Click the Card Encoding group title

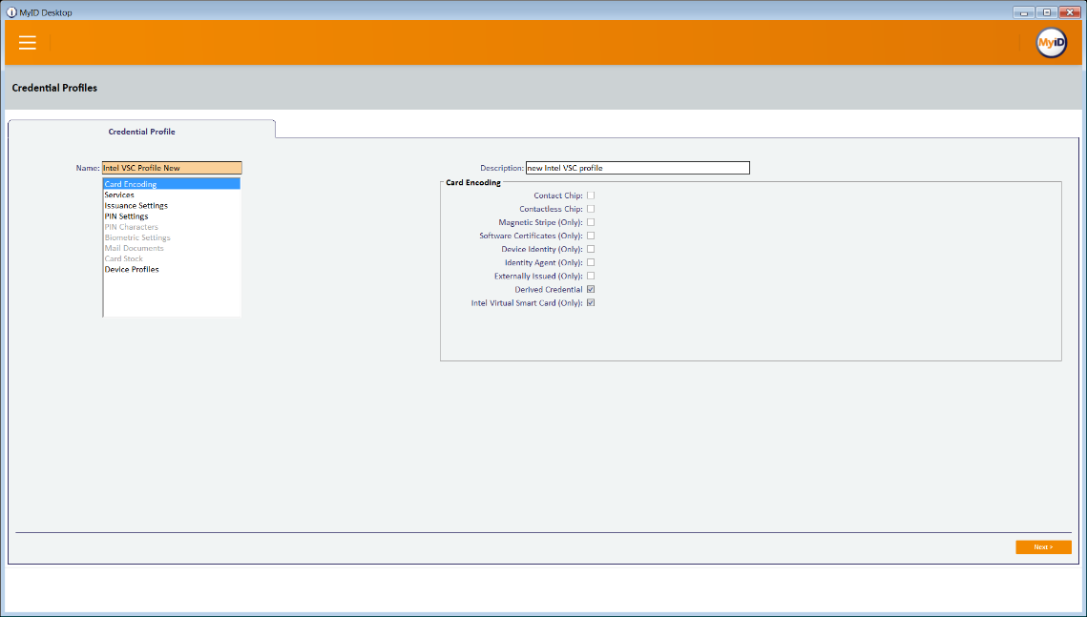[472, 183]
